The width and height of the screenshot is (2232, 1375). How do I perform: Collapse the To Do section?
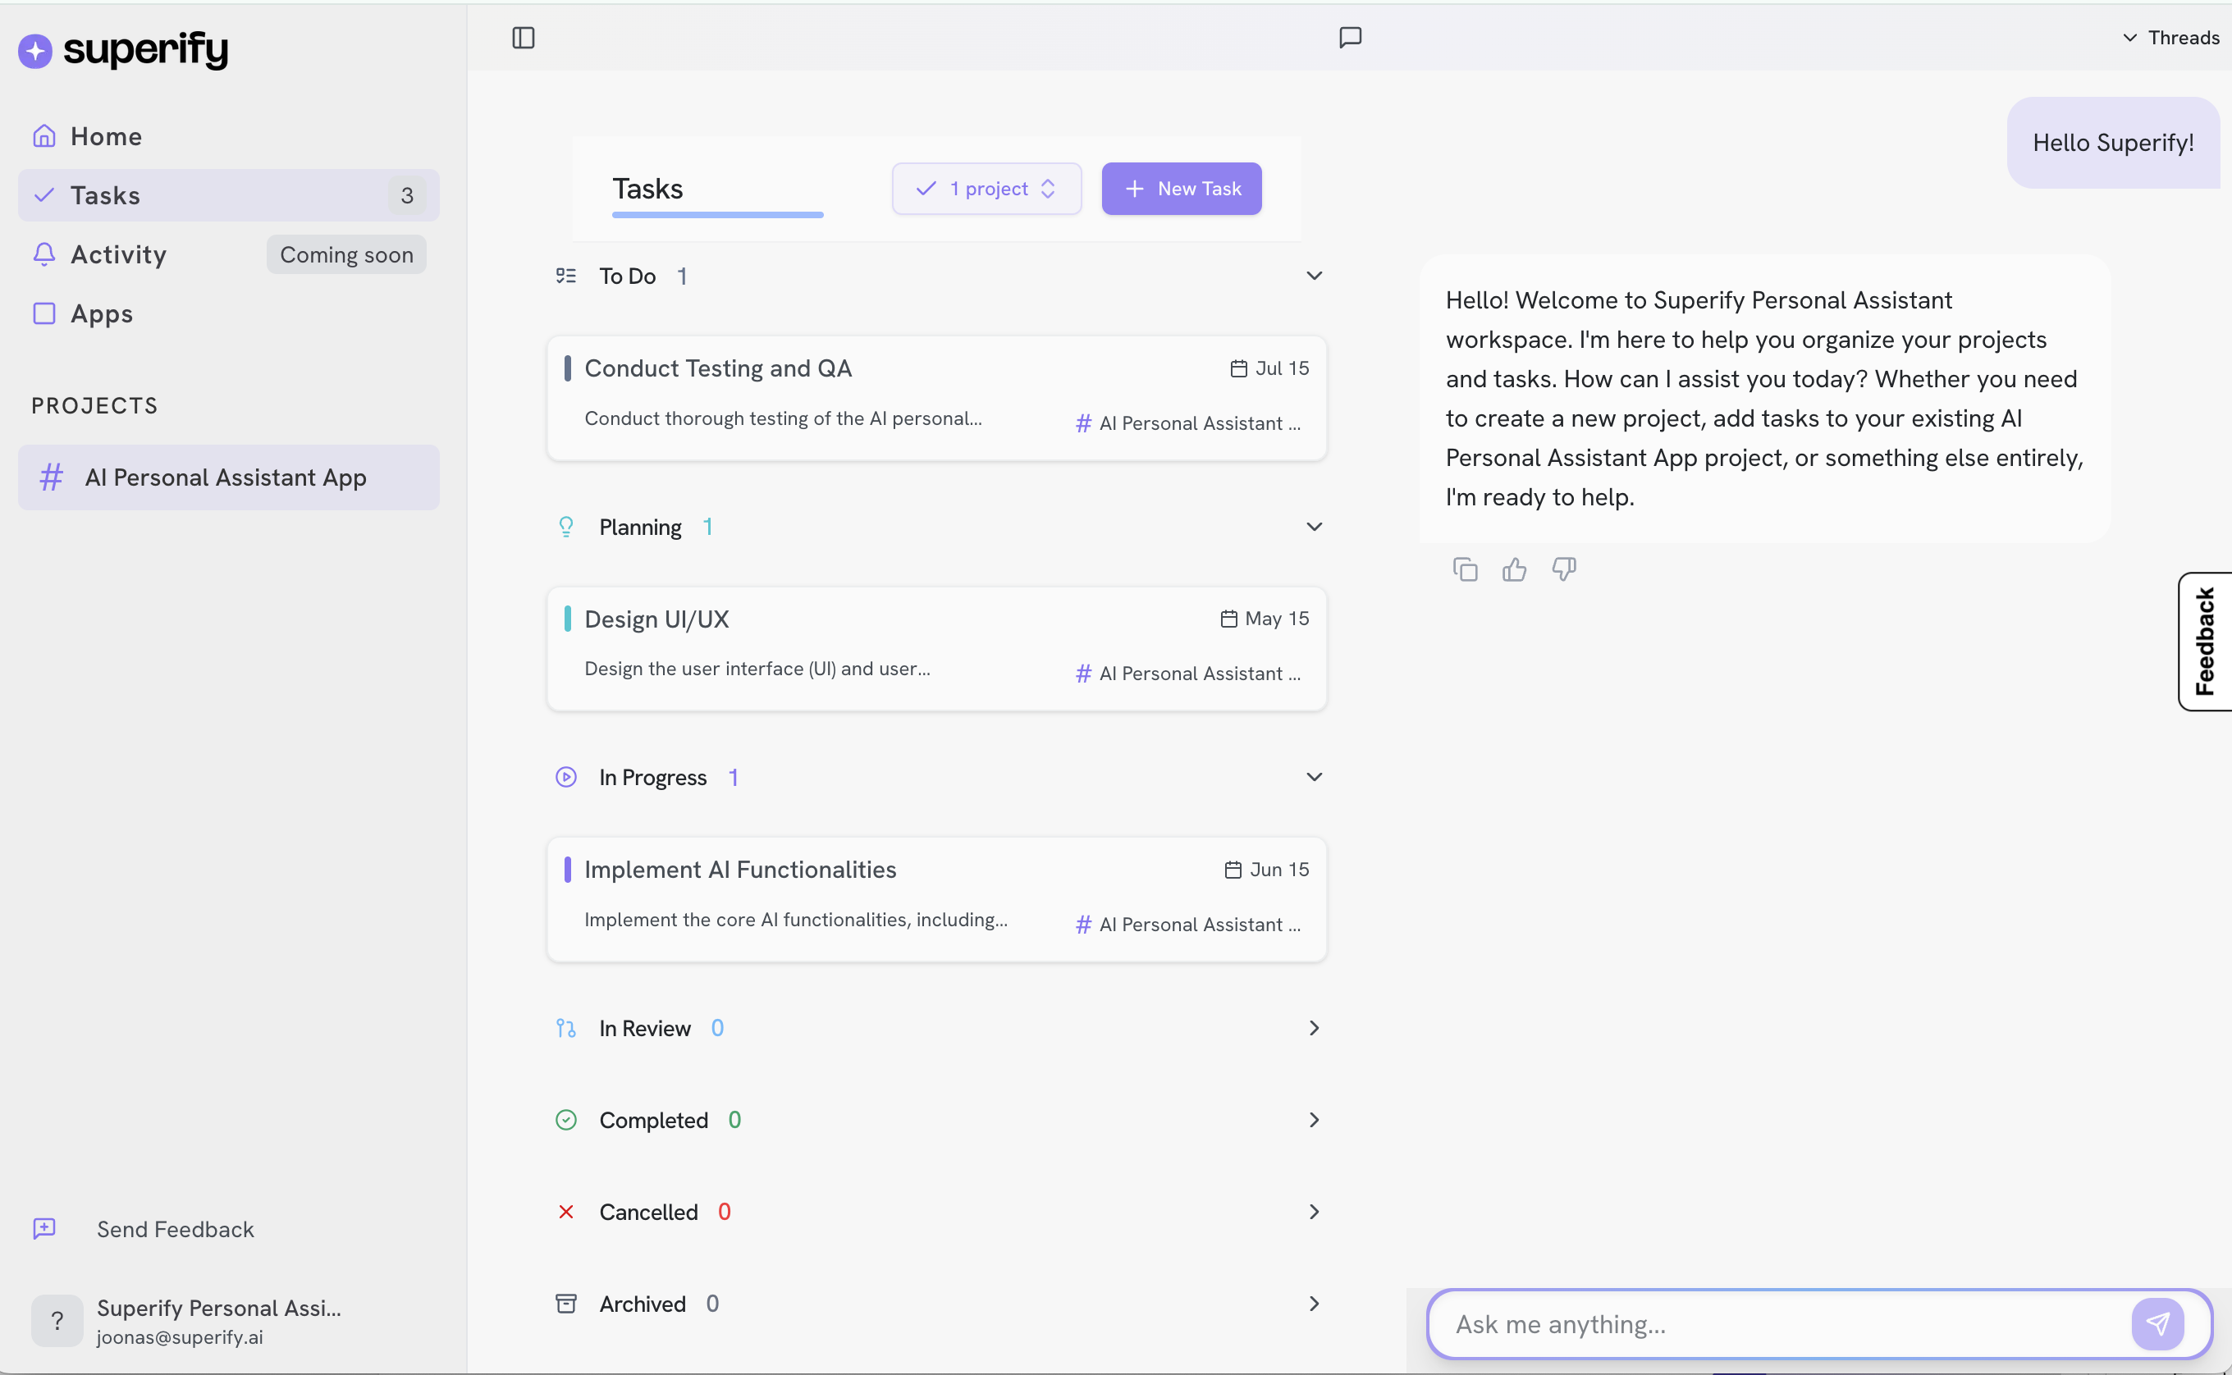click(x=1314, y=276)
